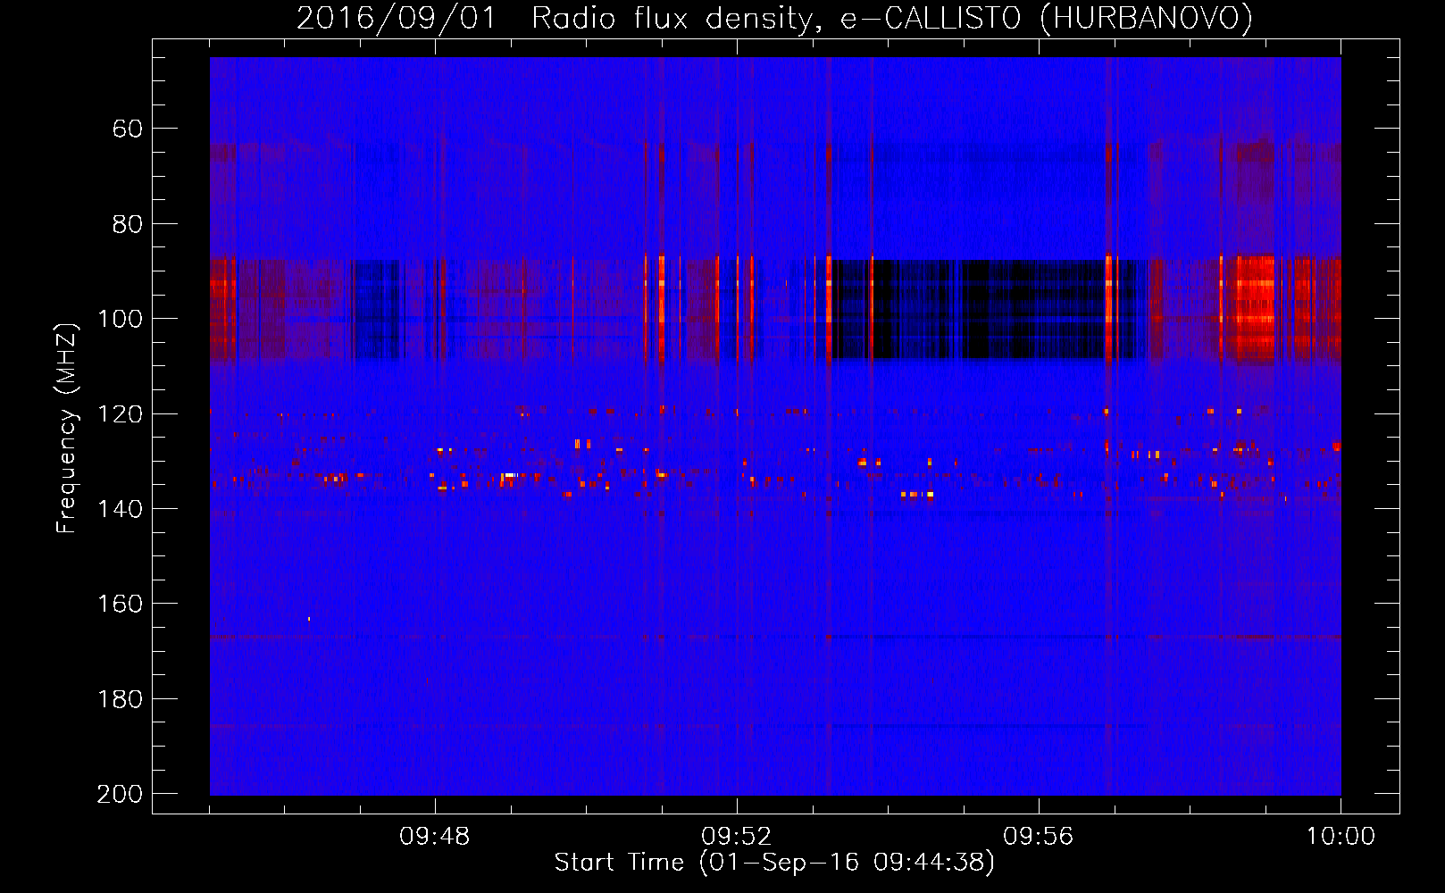Screen dimensions: 1445x893
Task: Click the 60 frequency tick label
Action: tap(128, 129)
